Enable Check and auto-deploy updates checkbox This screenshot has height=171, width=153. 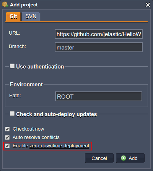coord(12,113)
